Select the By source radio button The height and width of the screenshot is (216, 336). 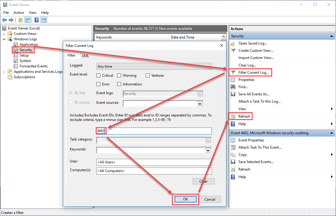[x=71, y=102]
